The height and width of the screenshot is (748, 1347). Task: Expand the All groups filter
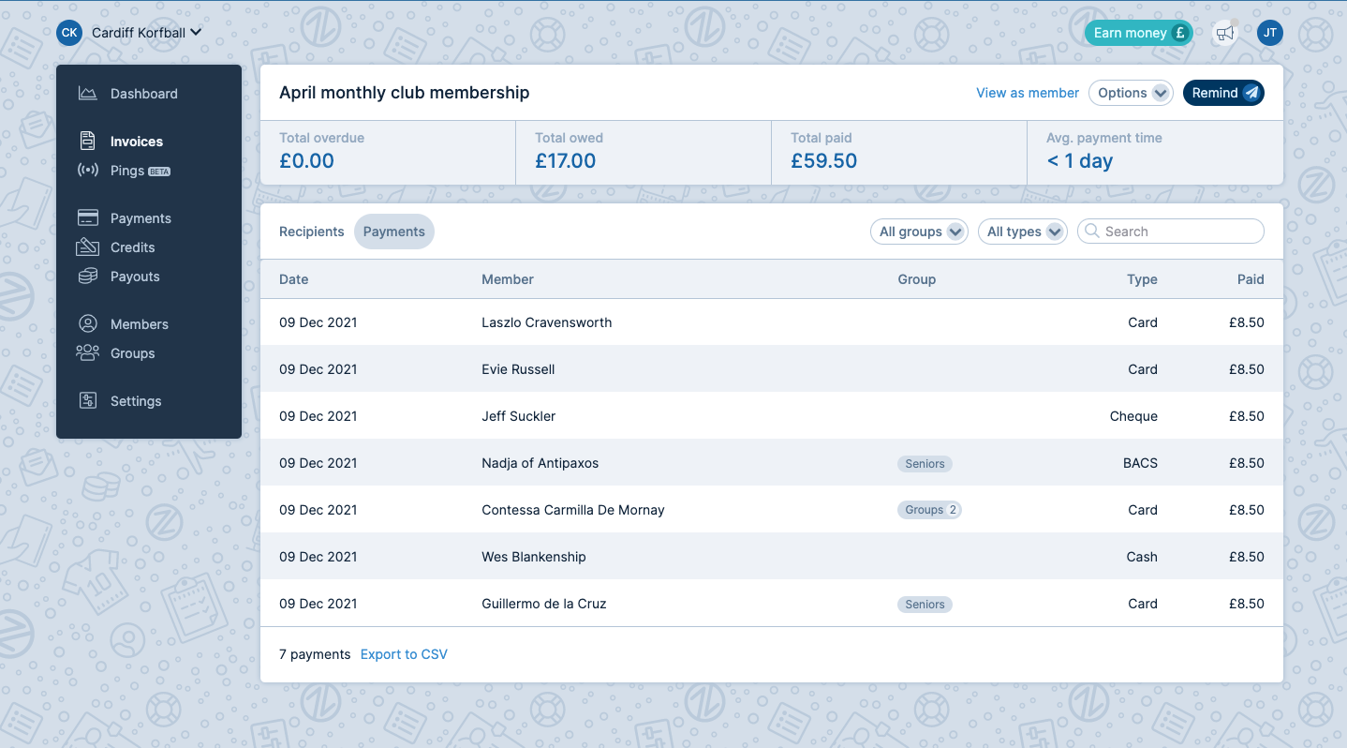(x=919, y=231)
